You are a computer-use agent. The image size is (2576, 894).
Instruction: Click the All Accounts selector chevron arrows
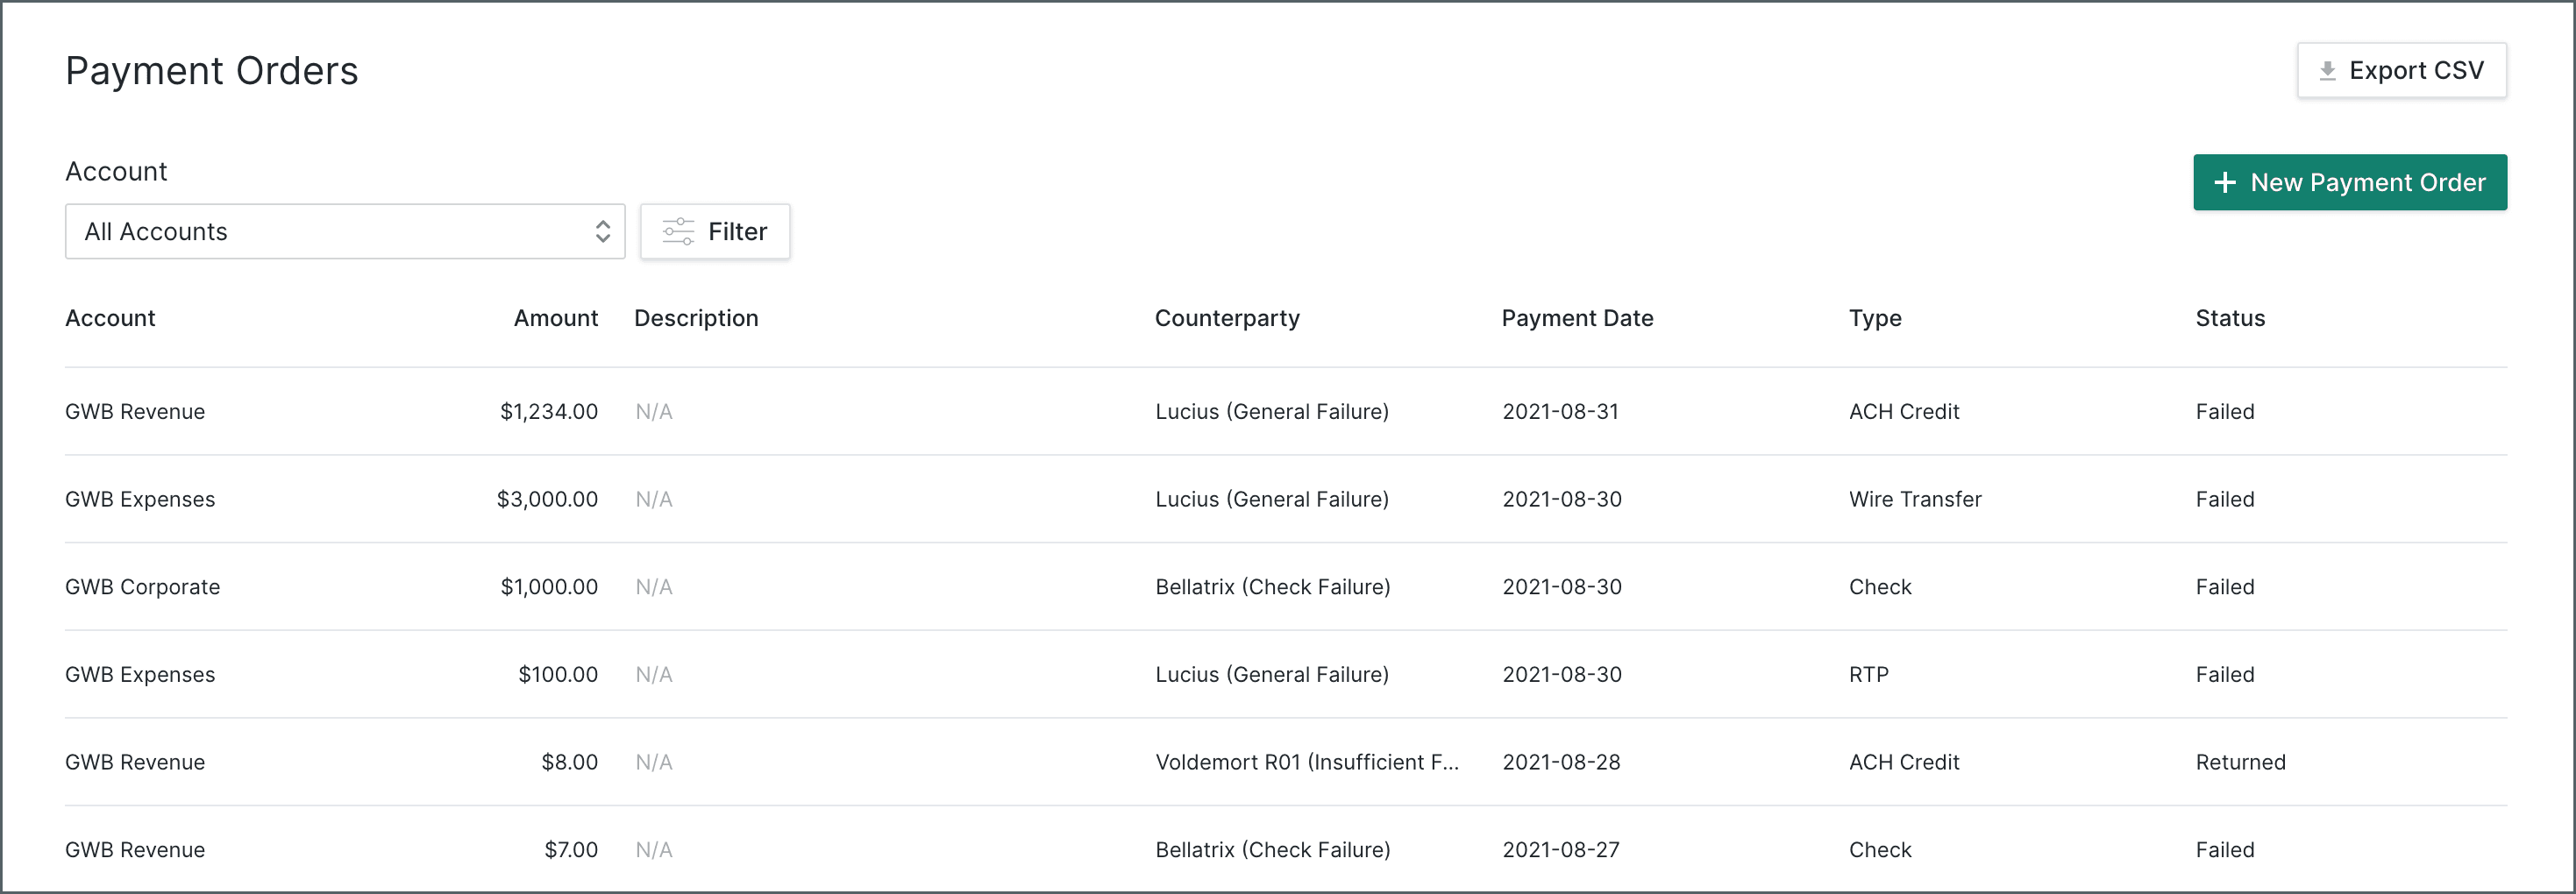pyautogui.click(x=603, y=232)
